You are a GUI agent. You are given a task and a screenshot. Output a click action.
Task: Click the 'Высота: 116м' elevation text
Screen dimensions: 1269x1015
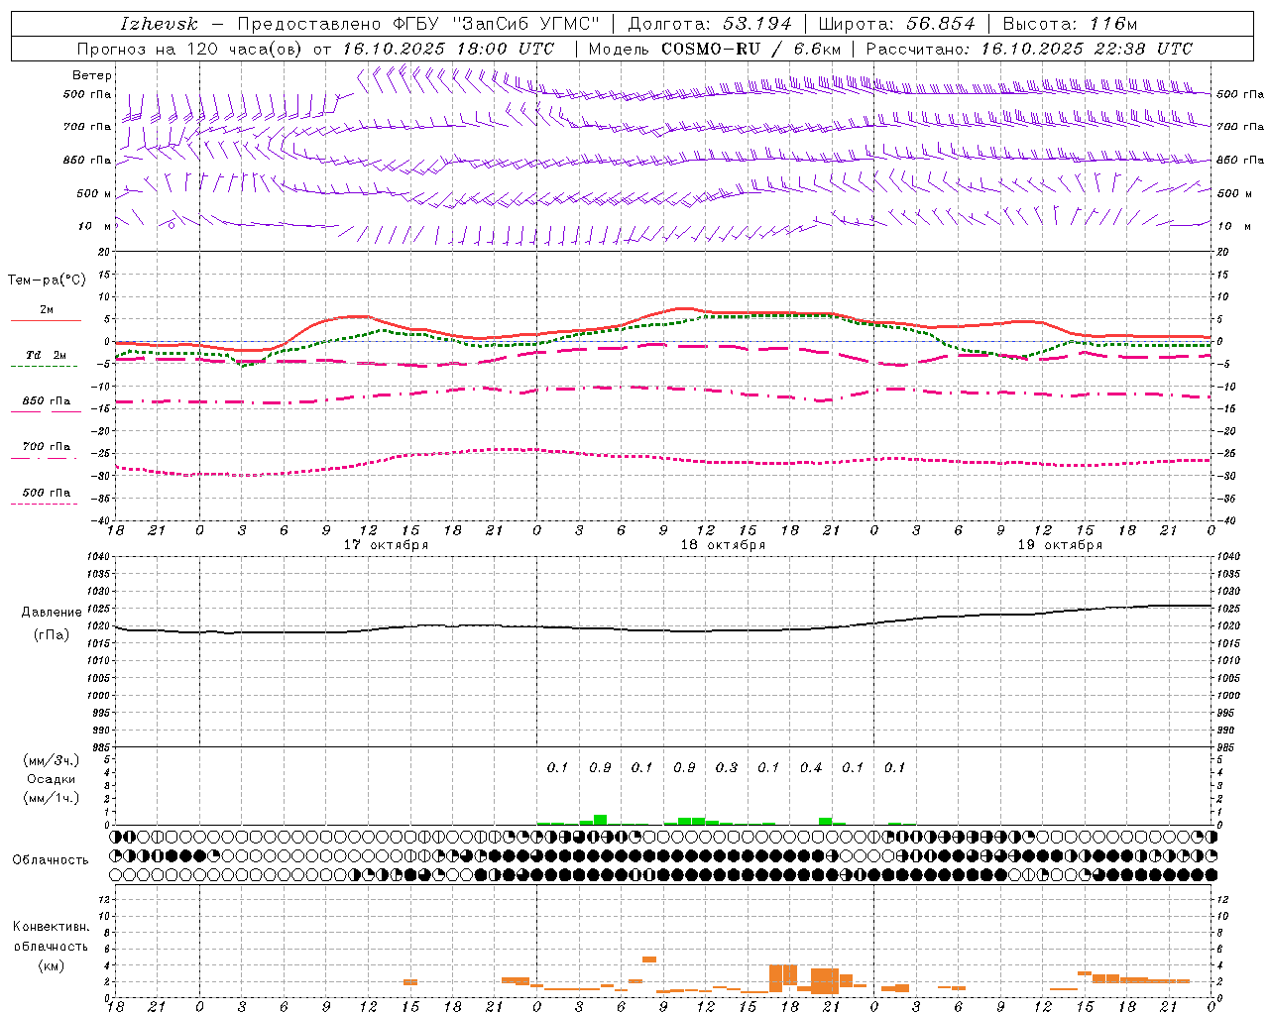pyautogui.click(x=1070, y=24)
